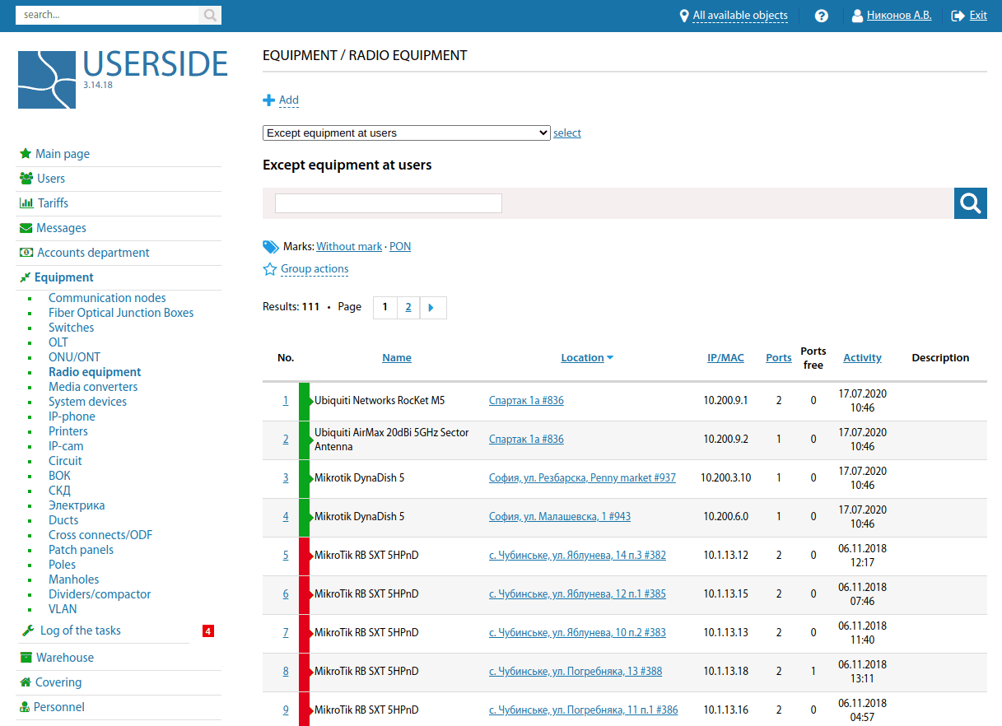Click the blue plus Add icon

(x=268, y=100)
